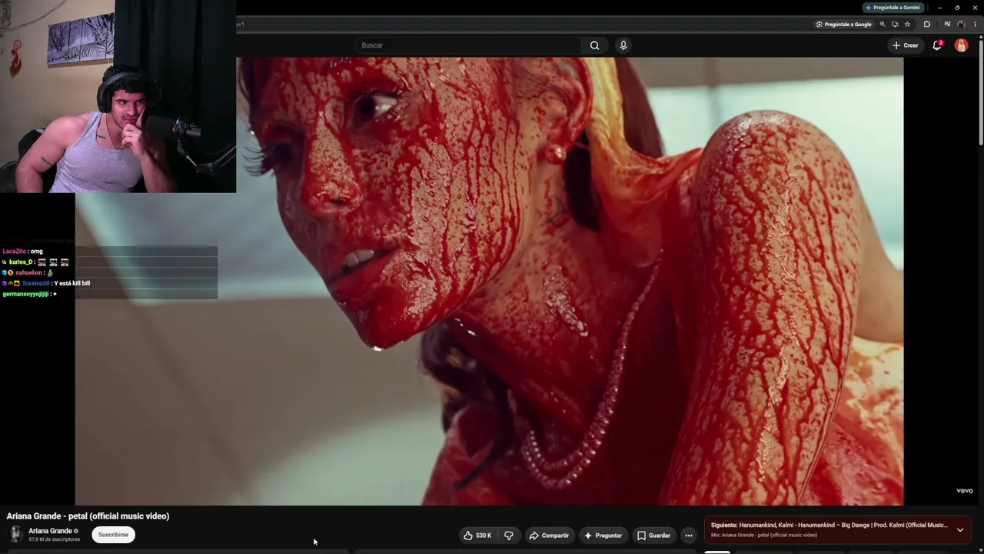Click chat username germansoyyojijiji
Viewport: 984px width, 554px height.
[x=25, y=294]
